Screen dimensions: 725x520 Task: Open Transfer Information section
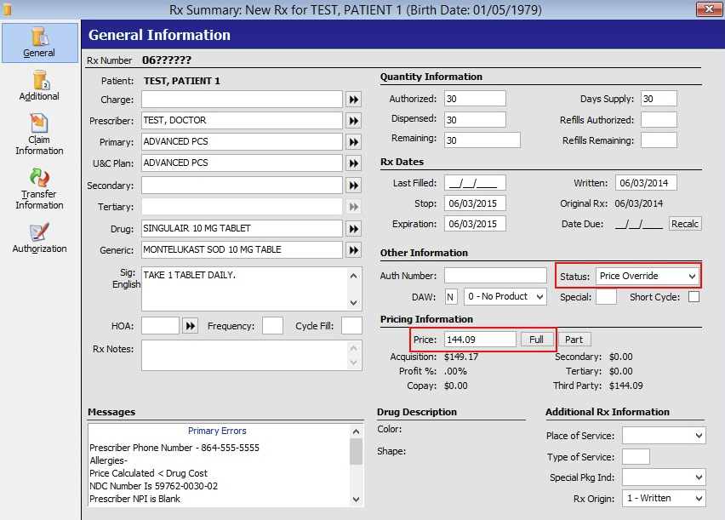click(x=39, y=189)
